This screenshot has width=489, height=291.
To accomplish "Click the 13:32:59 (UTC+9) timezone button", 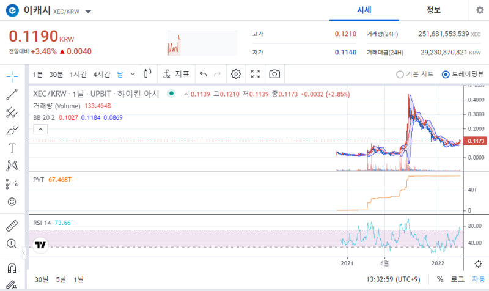I will point(393,279).
